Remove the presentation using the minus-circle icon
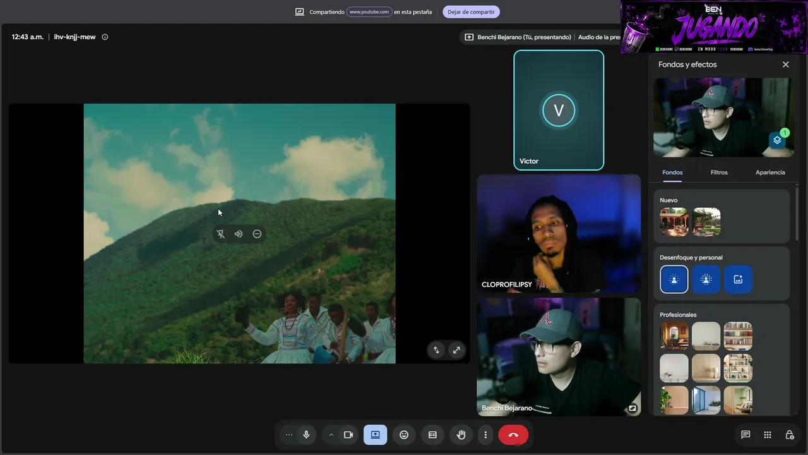 pyautogui.click(x=257, y=234)
